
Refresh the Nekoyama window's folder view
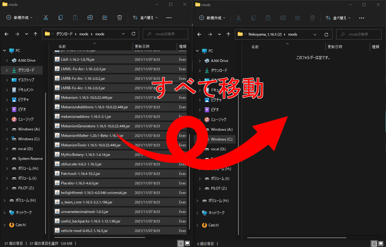[326, 34]
